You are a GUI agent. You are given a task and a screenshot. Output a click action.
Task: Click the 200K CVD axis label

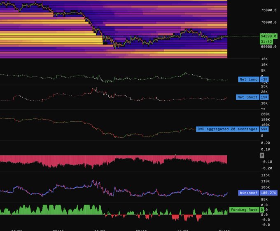[x=265, y=114]
